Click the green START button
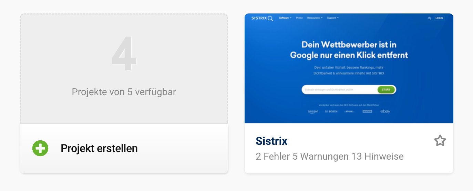This screenshot has width=473, height=191. click(x=386, y=90)
